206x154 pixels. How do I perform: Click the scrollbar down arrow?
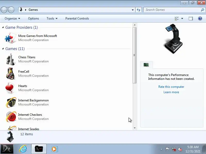click(x=134, y=128)
